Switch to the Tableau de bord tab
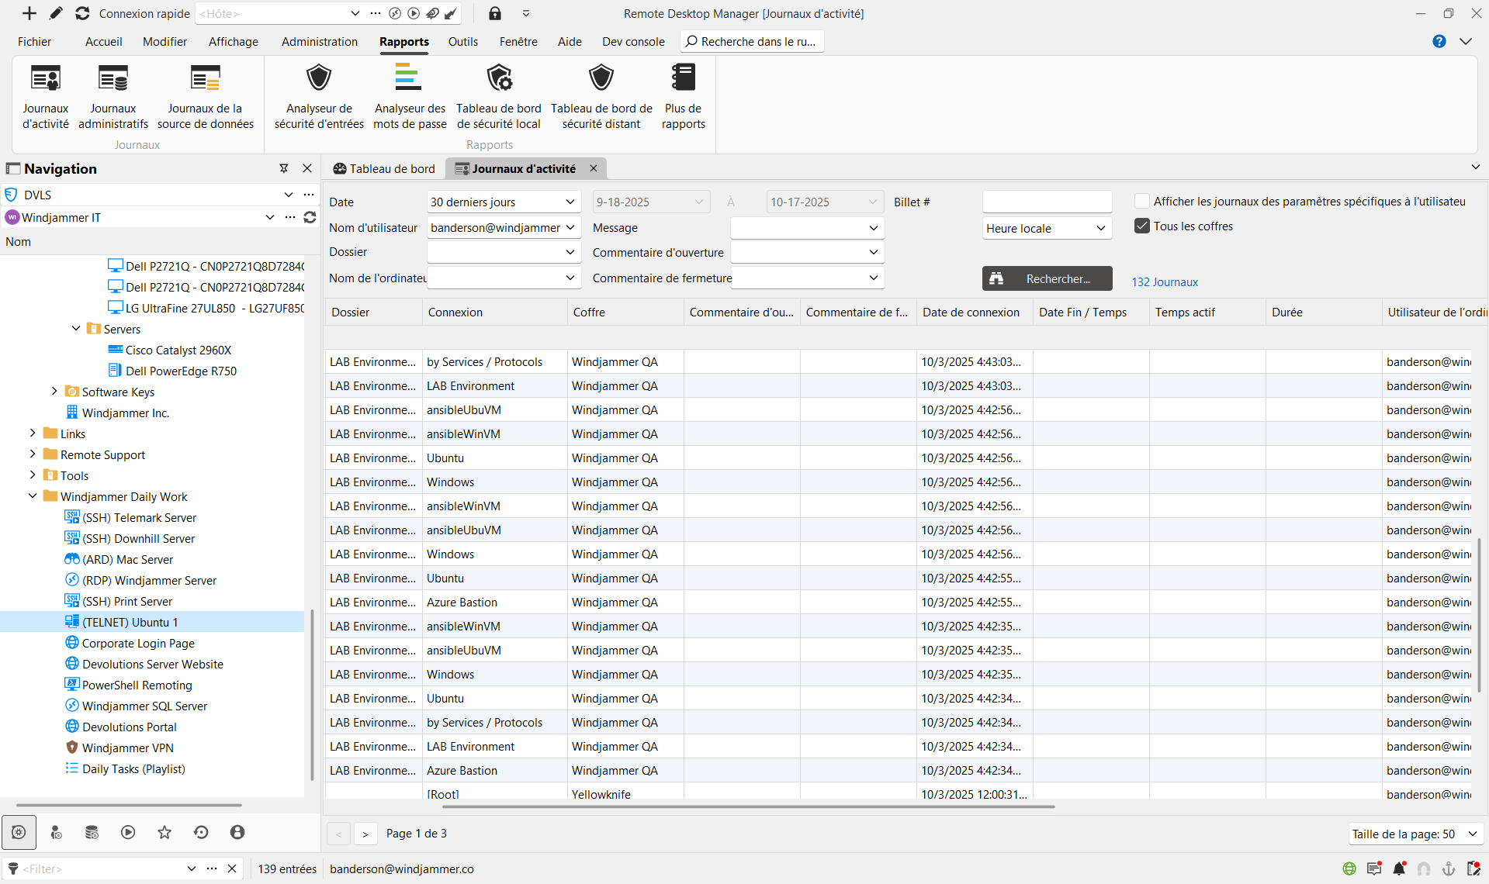1489x884 pixels. click(384, 168)
